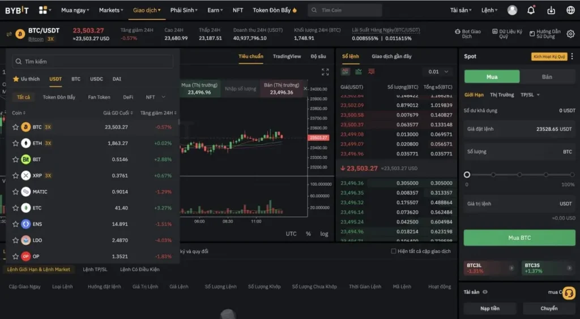The height and width of the screenshot is (319, 580).
Task: Expand more categories after NFT filter
Action: tap(164, 97)
